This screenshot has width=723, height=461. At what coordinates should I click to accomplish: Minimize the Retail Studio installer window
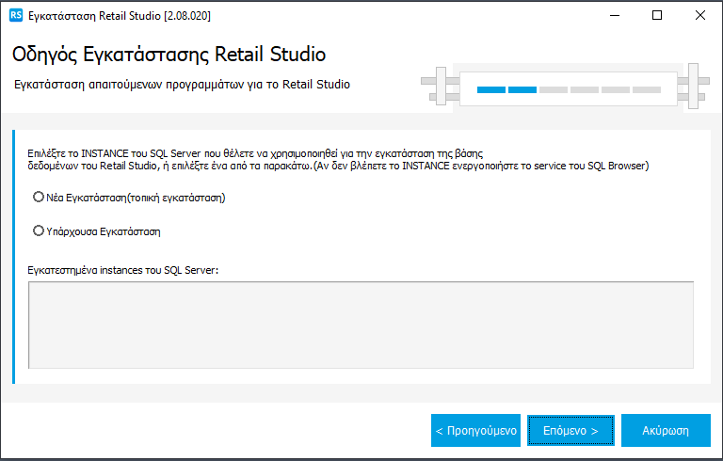pyautogui.click(x=614, y=16)
